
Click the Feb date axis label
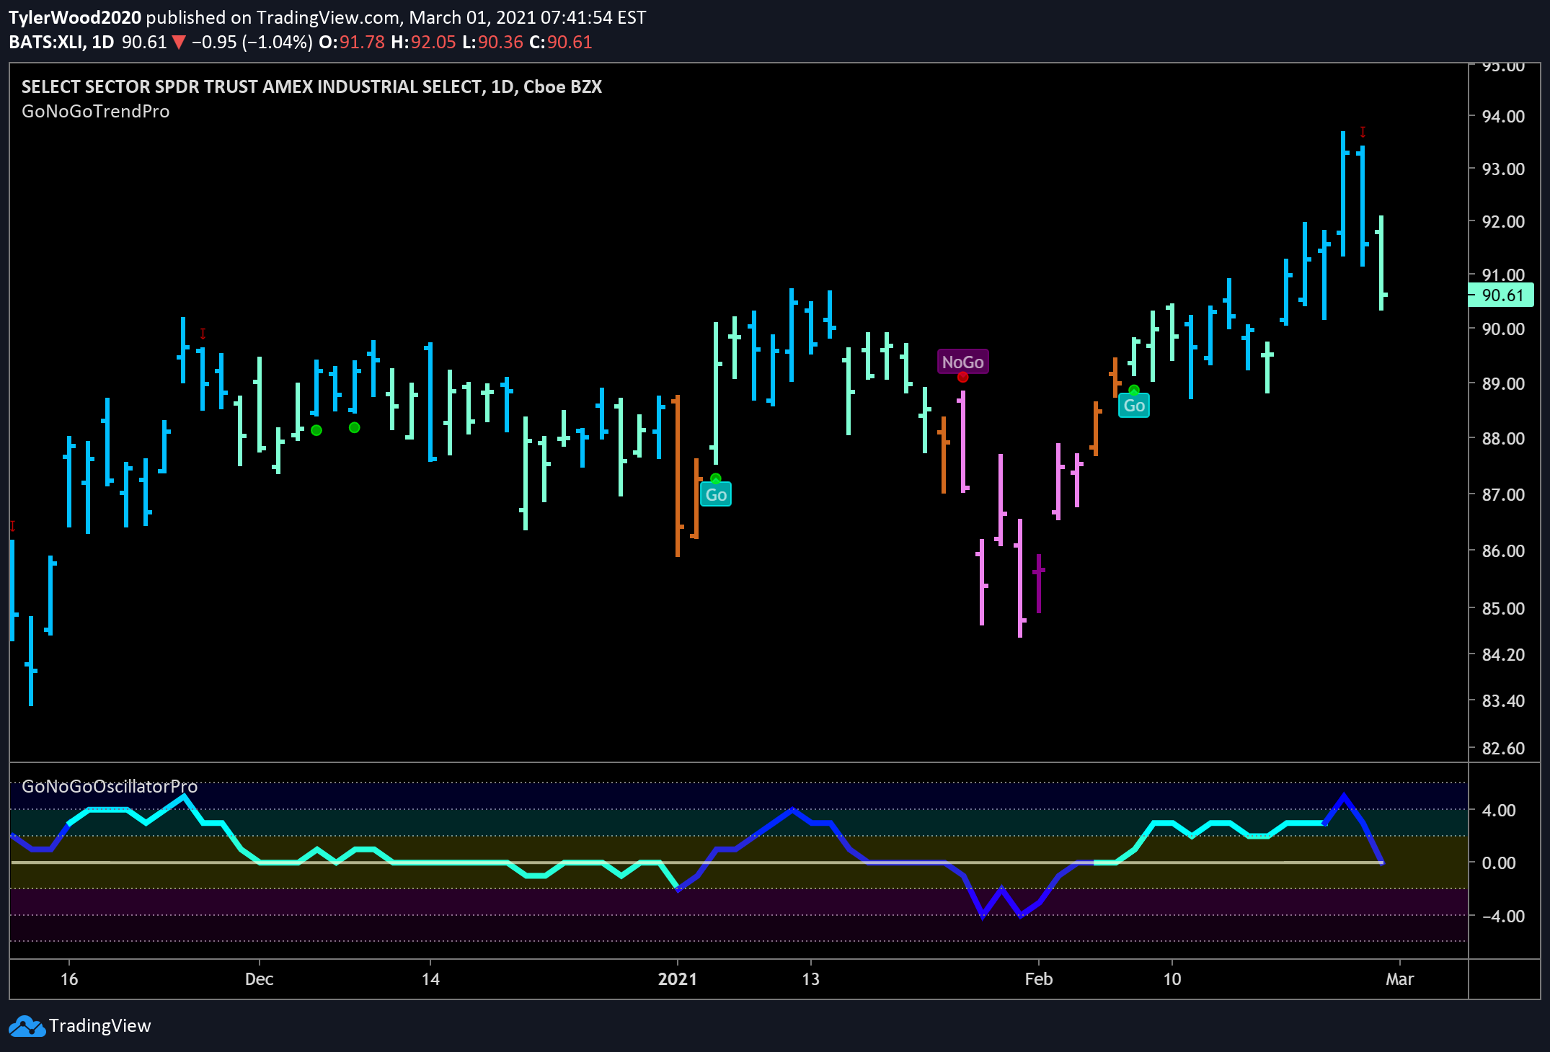coord(1039,979)
